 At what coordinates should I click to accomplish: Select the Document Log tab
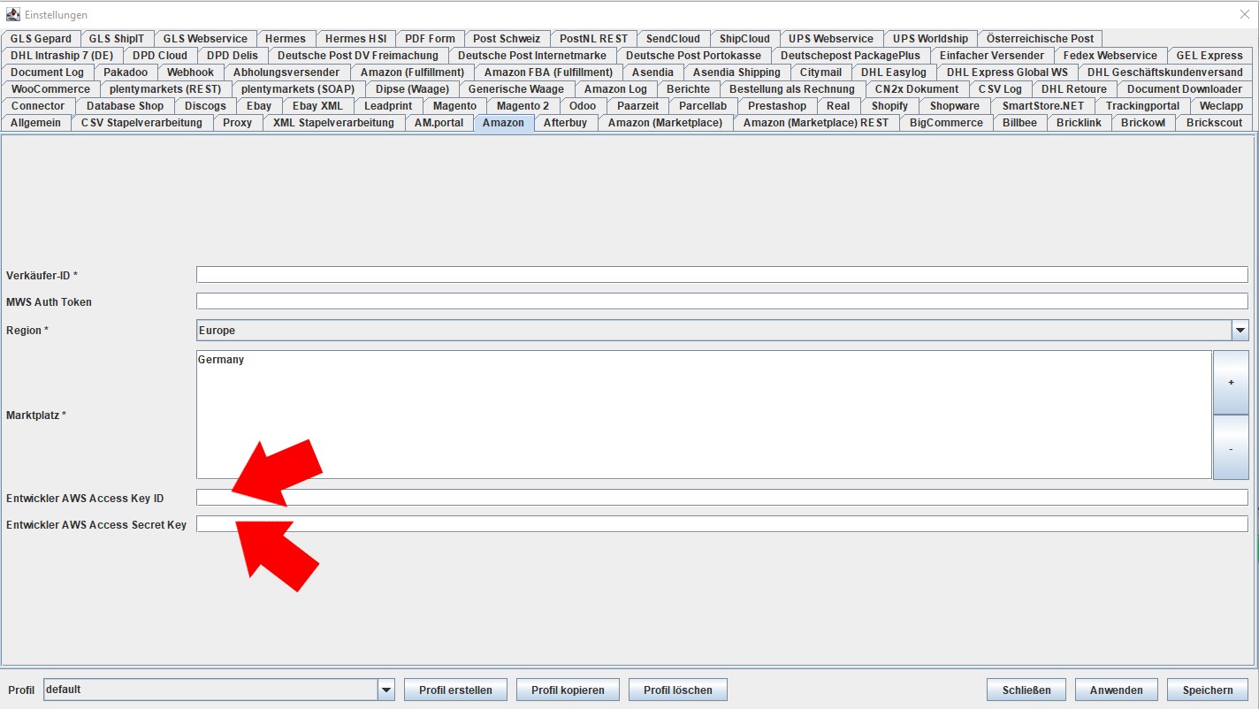(x=48, y=72)
